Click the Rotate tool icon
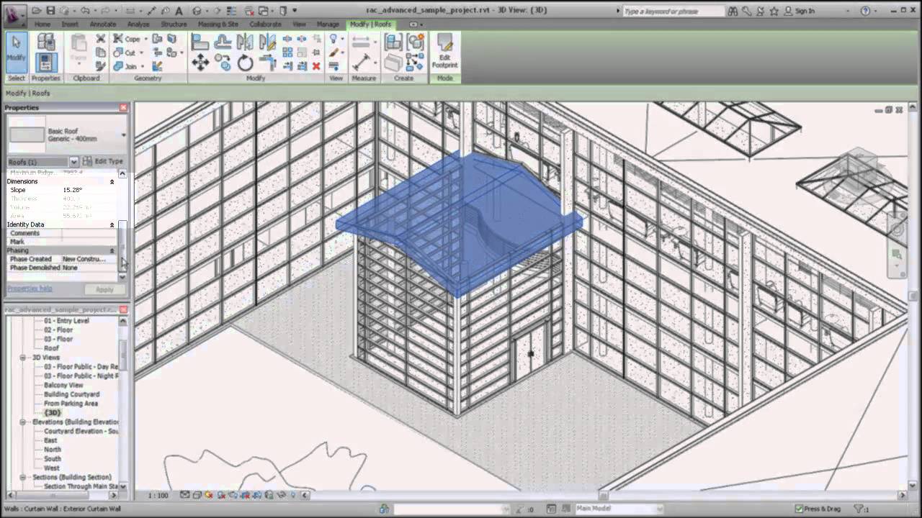The height and width of the screenshot is (518, 922). pos(245,60)
